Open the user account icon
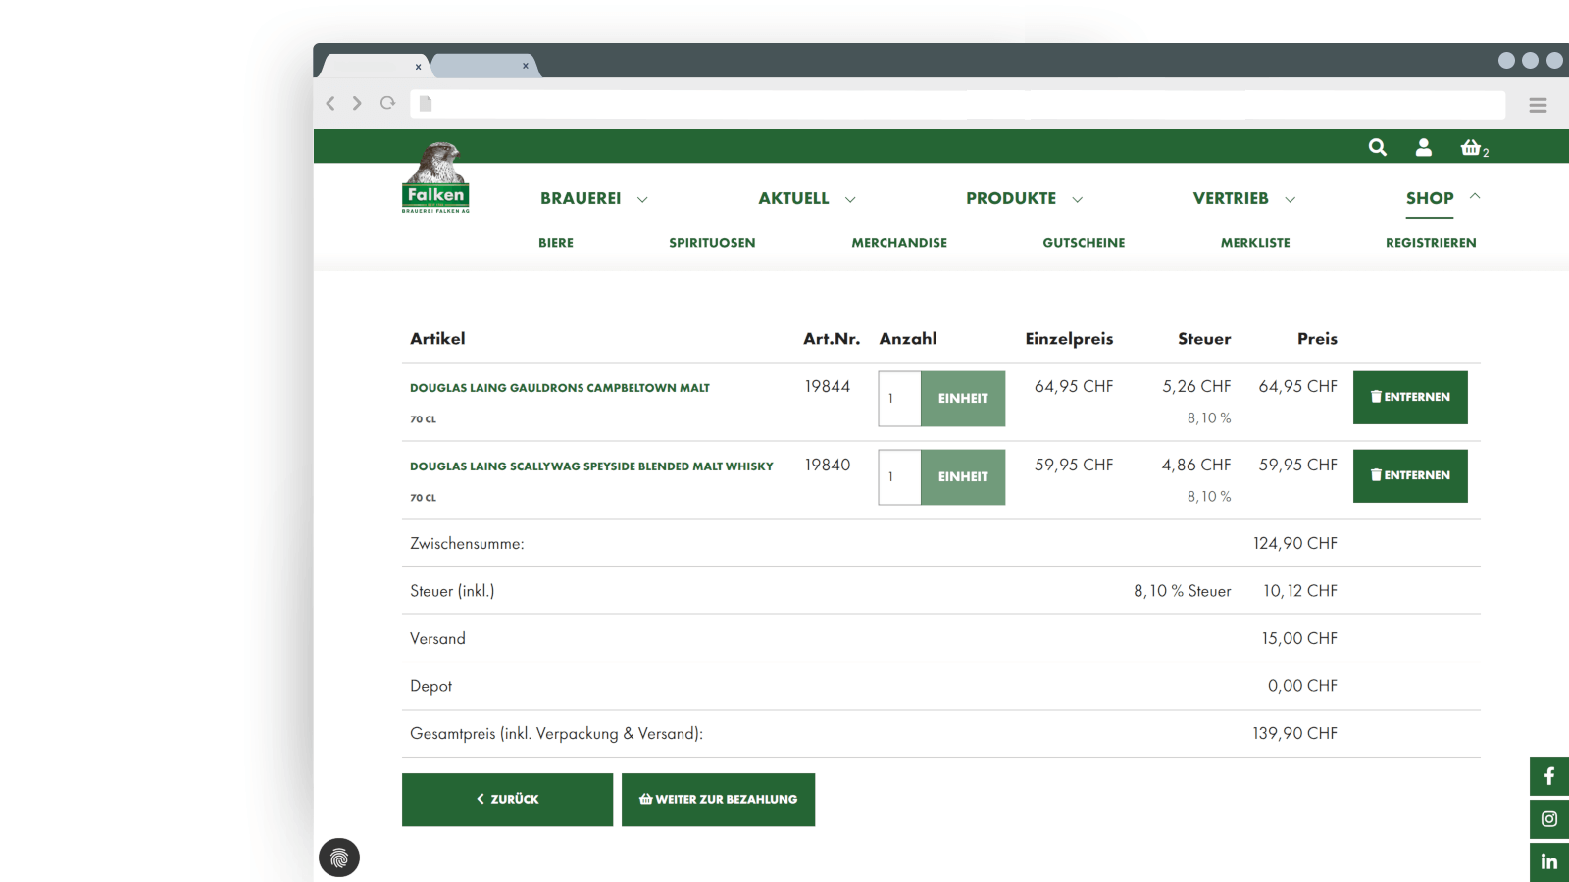1569x882 pixels. [x=1424, y=147]
